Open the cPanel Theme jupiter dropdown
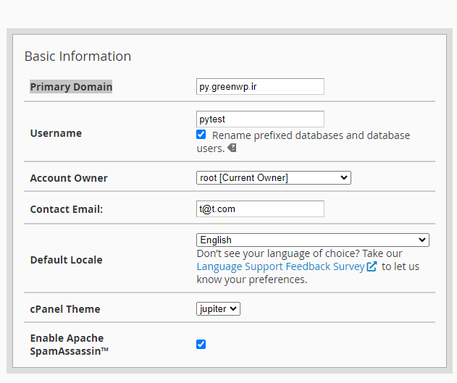The image size is (457, 383). [218, 308]
